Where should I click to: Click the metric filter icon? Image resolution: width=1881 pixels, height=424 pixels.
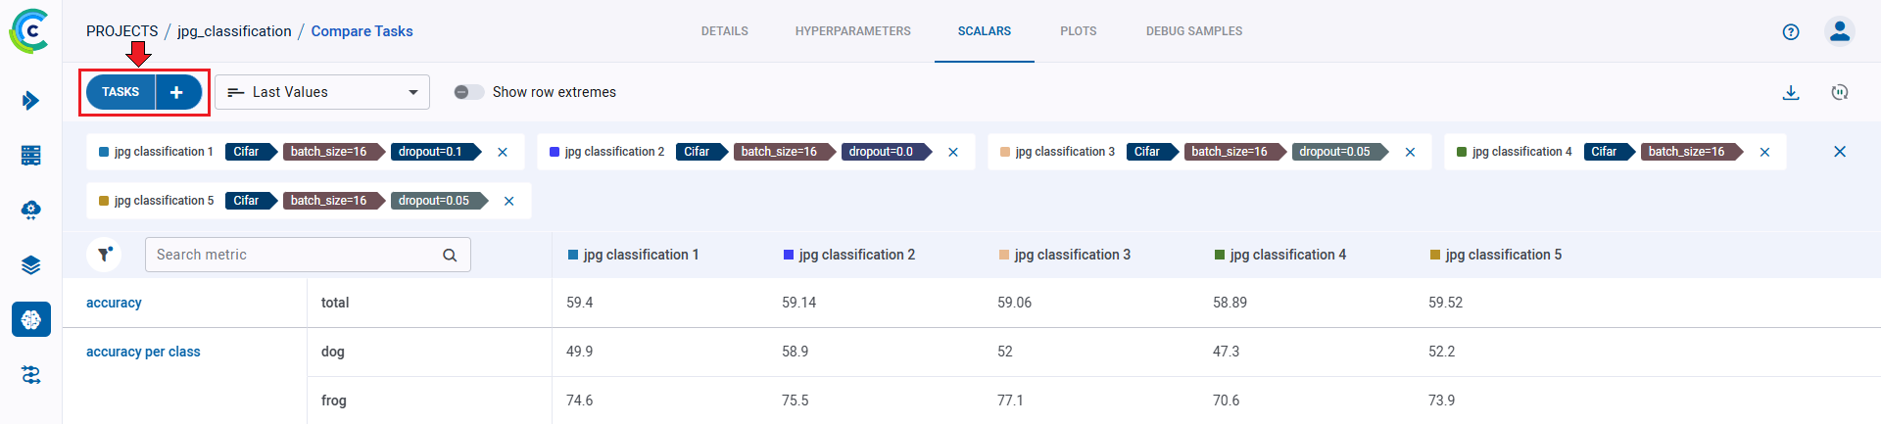click(x=104, y=255)
